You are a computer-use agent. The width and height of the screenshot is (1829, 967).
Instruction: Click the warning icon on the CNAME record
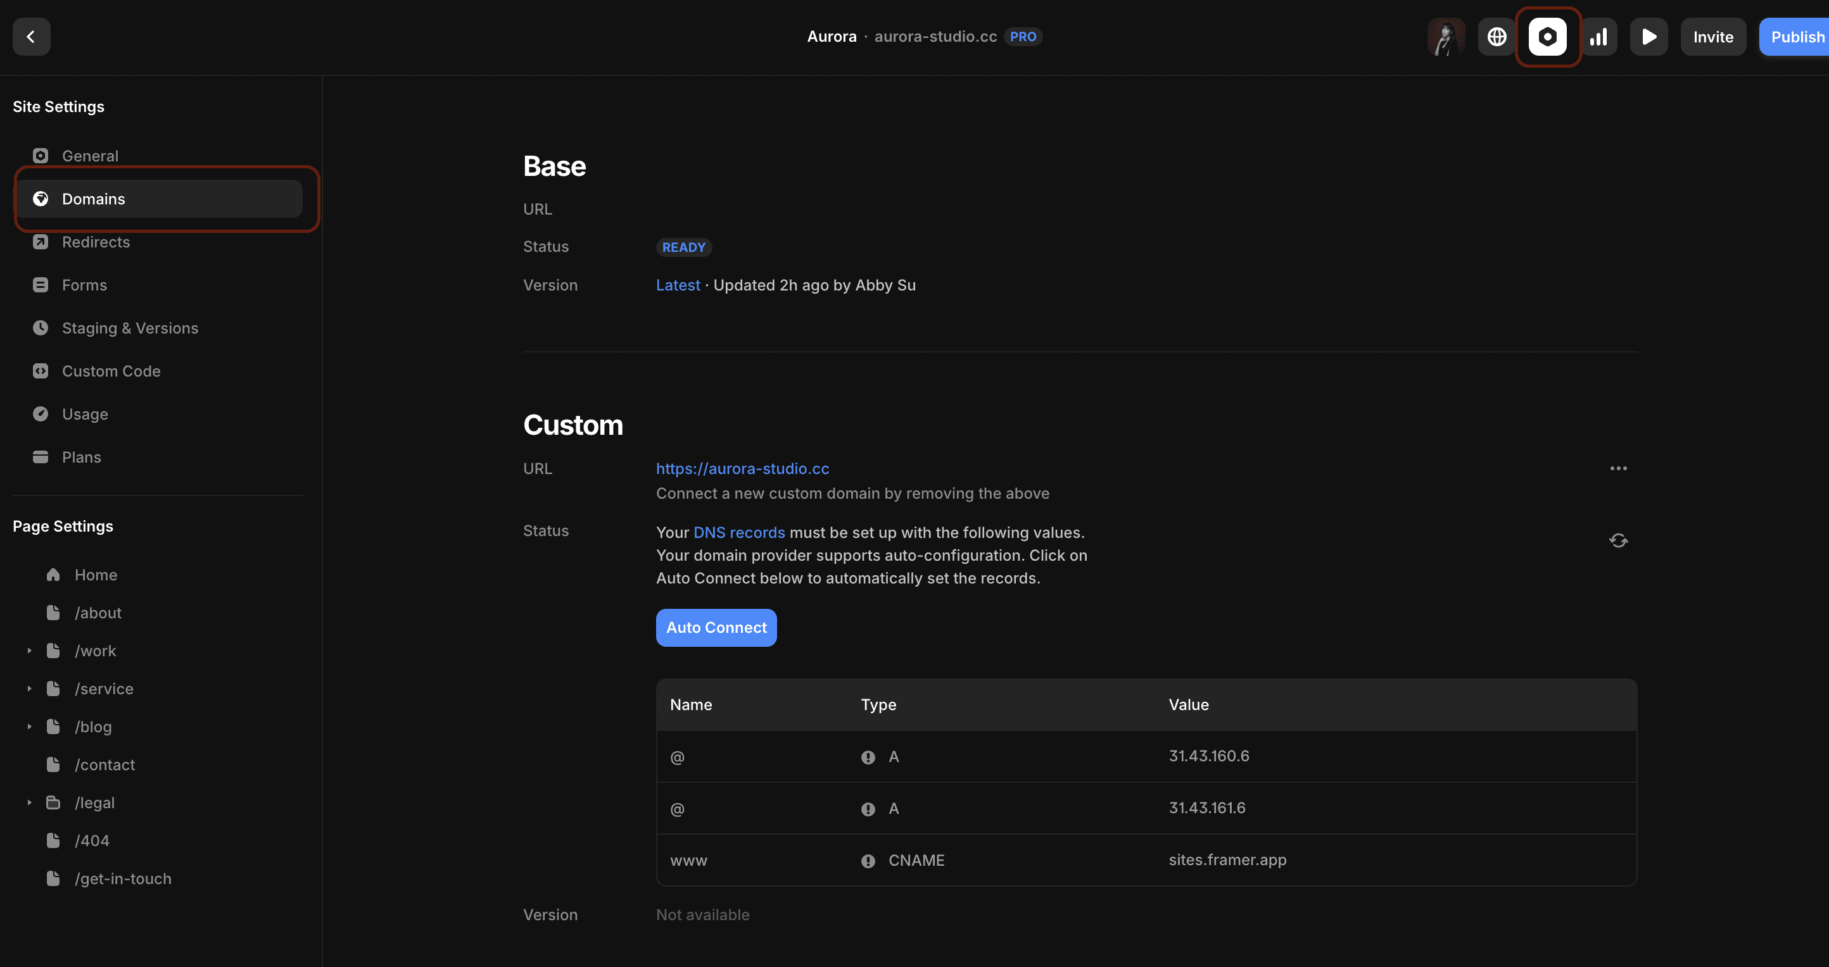pos(867,861)
